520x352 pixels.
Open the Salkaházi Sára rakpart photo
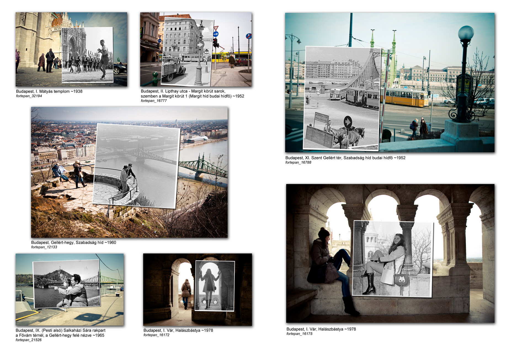pos(70,290)
